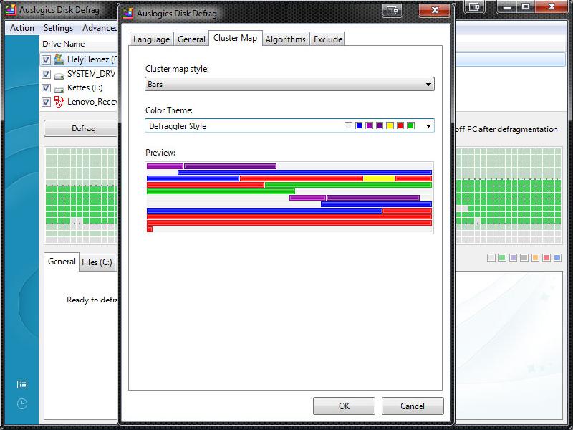Image resolution: width=573 pixels, height=430 pixels.
Task: Go to the Algorithms tab
Action: [x=286, y=39]
